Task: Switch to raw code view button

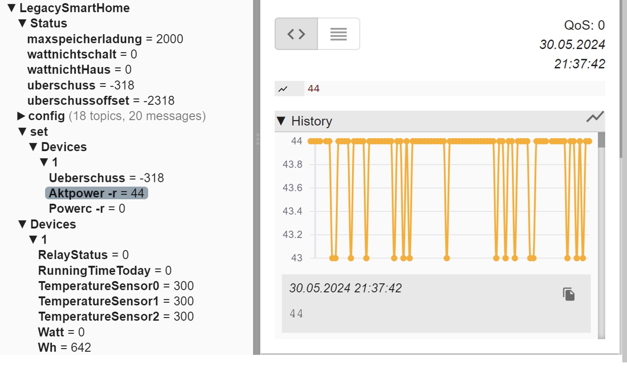Action: 296,34
